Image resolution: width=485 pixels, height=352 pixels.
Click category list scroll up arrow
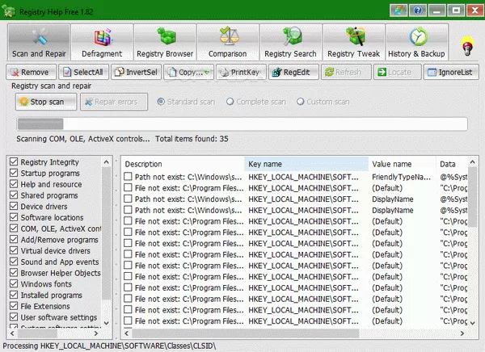107,162
